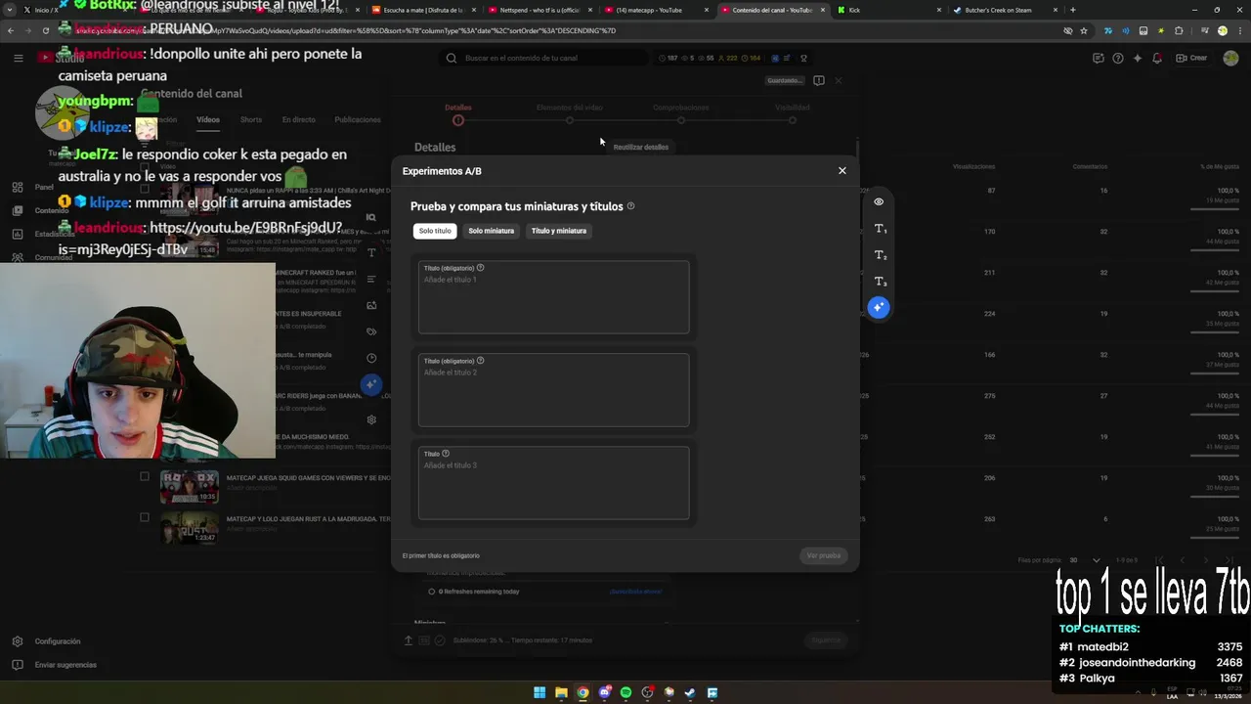Click the upload arrow icon in dialog footer
The width and height of the screenshot is (1251, 704).
pos(409,640)
